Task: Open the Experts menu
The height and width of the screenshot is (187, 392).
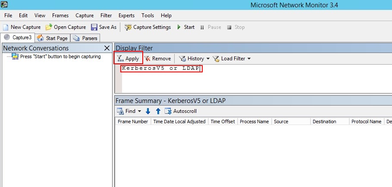Action: [126, 16]
